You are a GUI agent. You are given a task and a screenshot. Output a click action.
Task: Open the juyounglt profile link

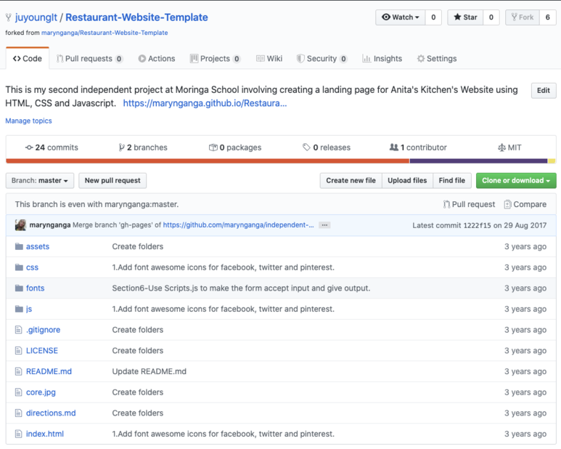point(36,17)
